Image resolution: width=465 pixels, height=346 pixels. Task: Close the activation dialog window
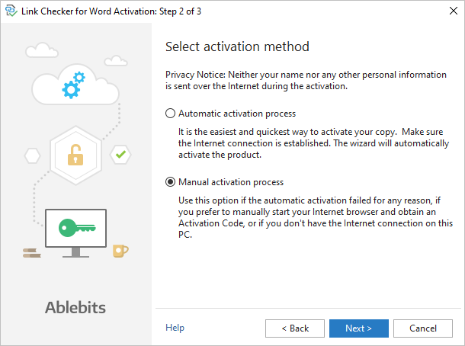453,11
